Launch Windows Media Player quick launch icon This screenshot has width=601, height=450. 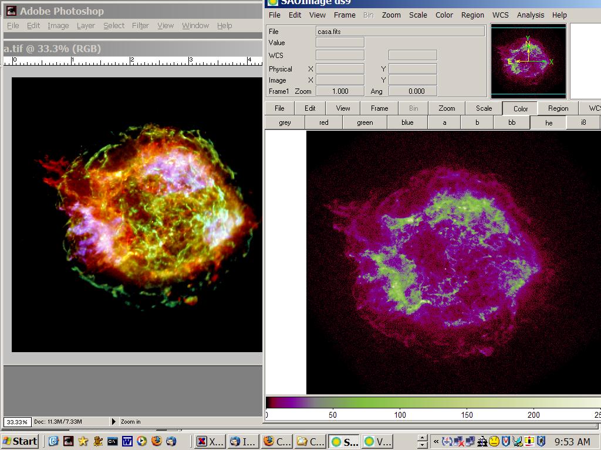(x=141, y=441)
